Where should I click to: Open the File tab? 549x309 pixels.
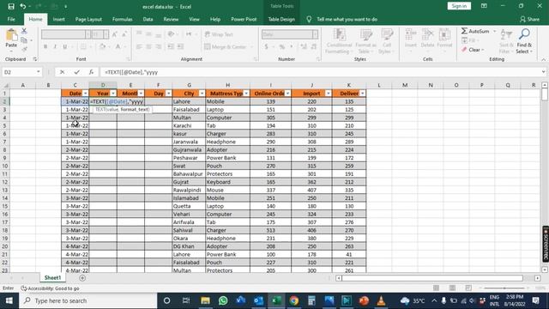click(x=11, y=19)
